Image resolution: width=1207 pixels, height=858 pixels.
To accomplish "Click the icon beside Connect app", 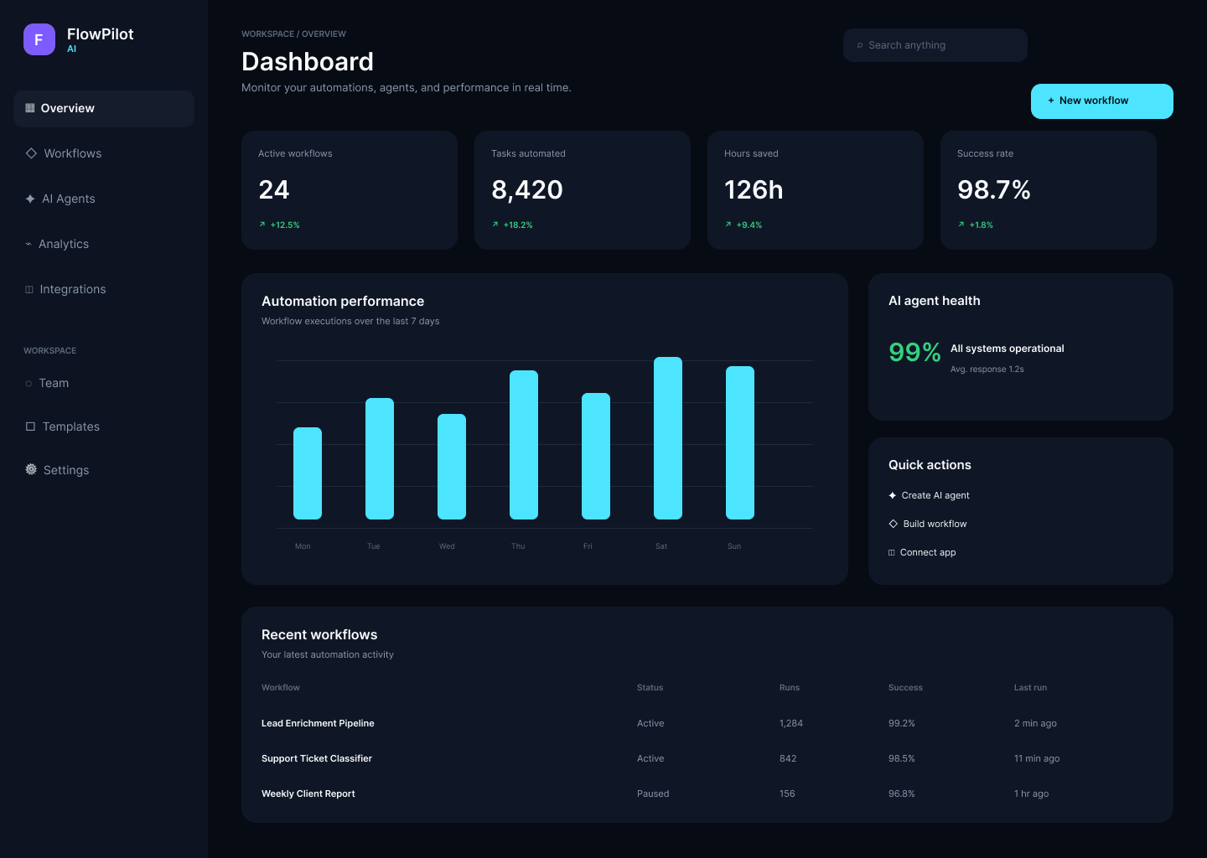I will pos(892,552).
